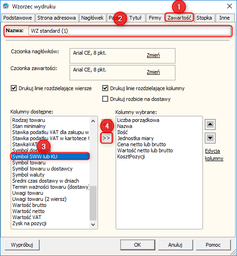Open help via Pomoc button
This screenshot has width=237, height=256.
[x=213, y=245]
